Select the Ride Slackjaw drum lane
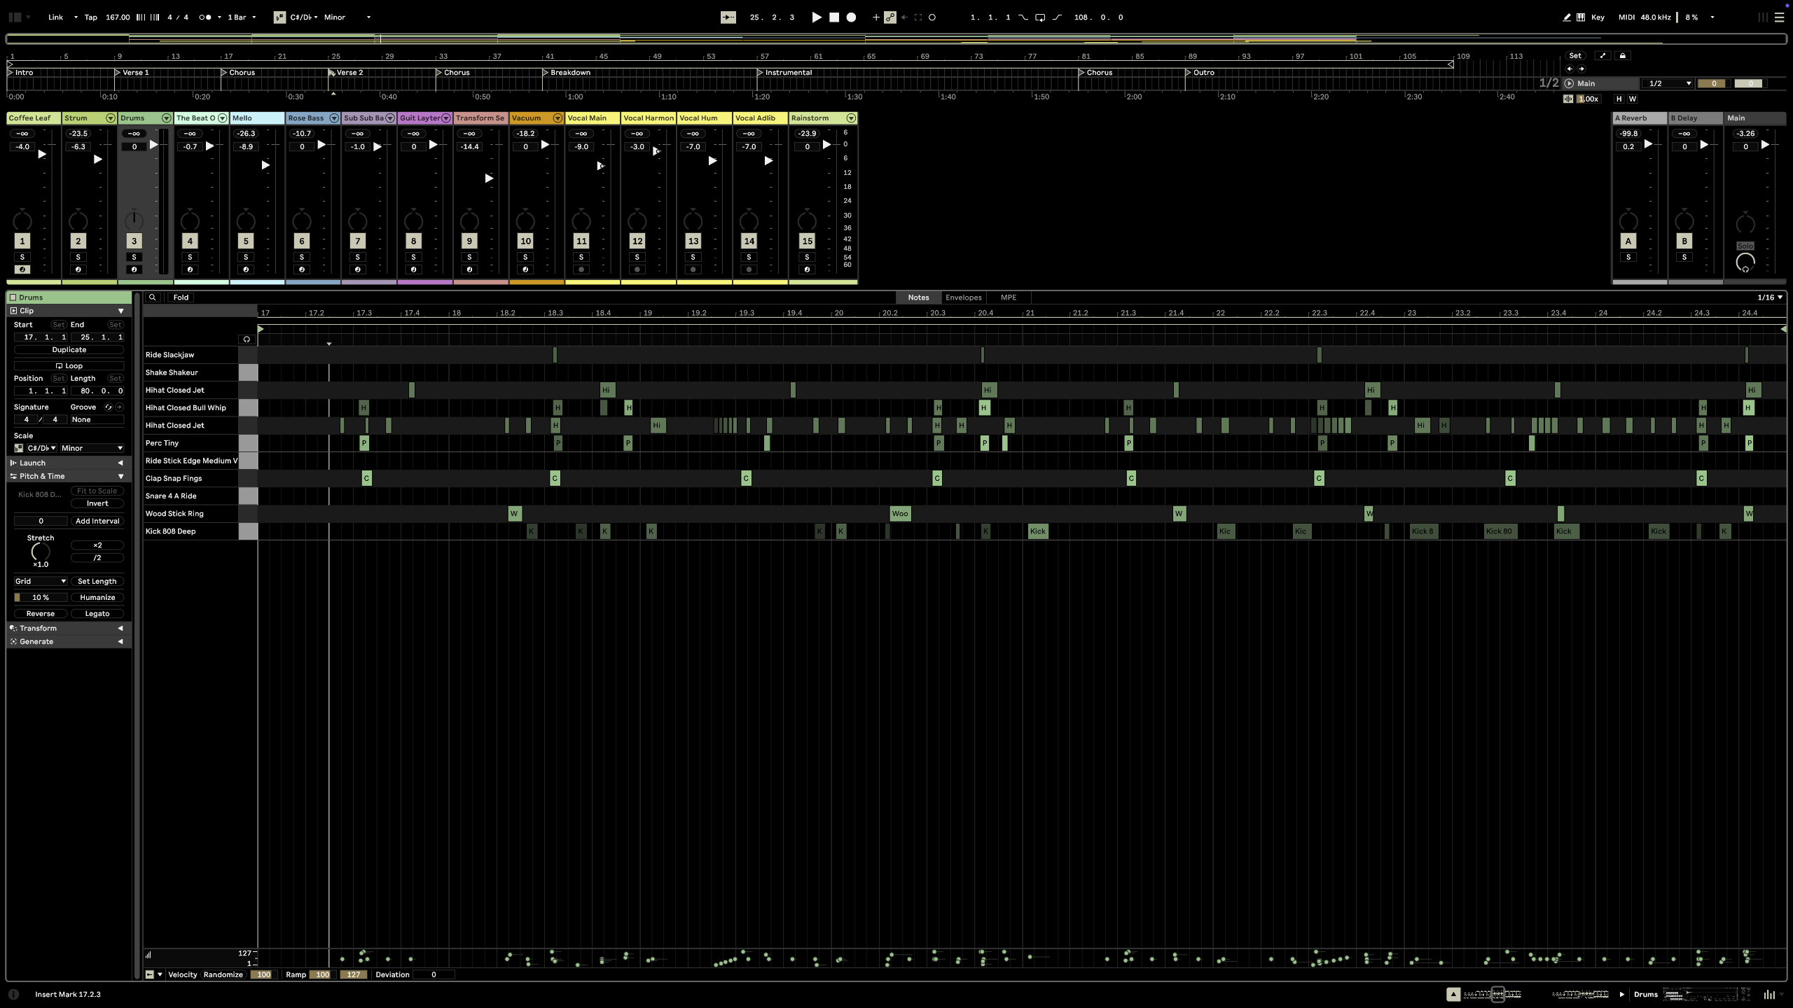1793x1008 pixels. 191,355
